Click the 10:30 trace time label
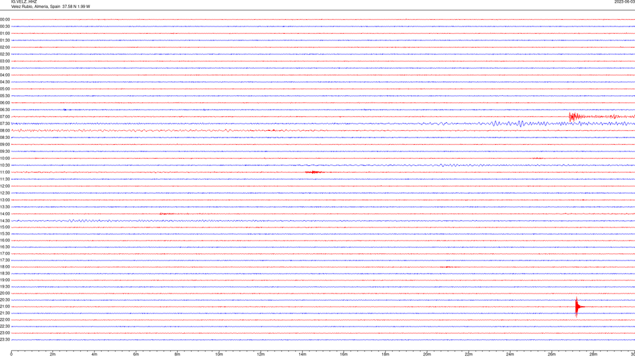Image resolution: width=635 pixels, height=357 pixels. pyautogui.click(x=5, y=165)
